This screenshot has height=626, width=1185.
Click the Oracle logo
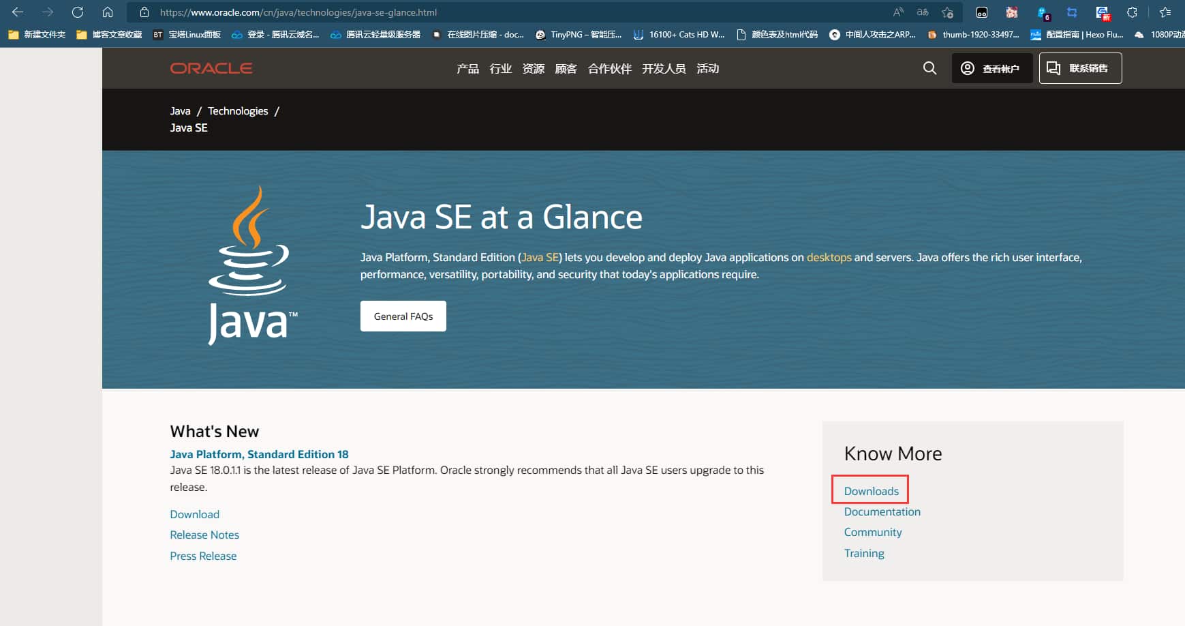[x=211, y=68]
